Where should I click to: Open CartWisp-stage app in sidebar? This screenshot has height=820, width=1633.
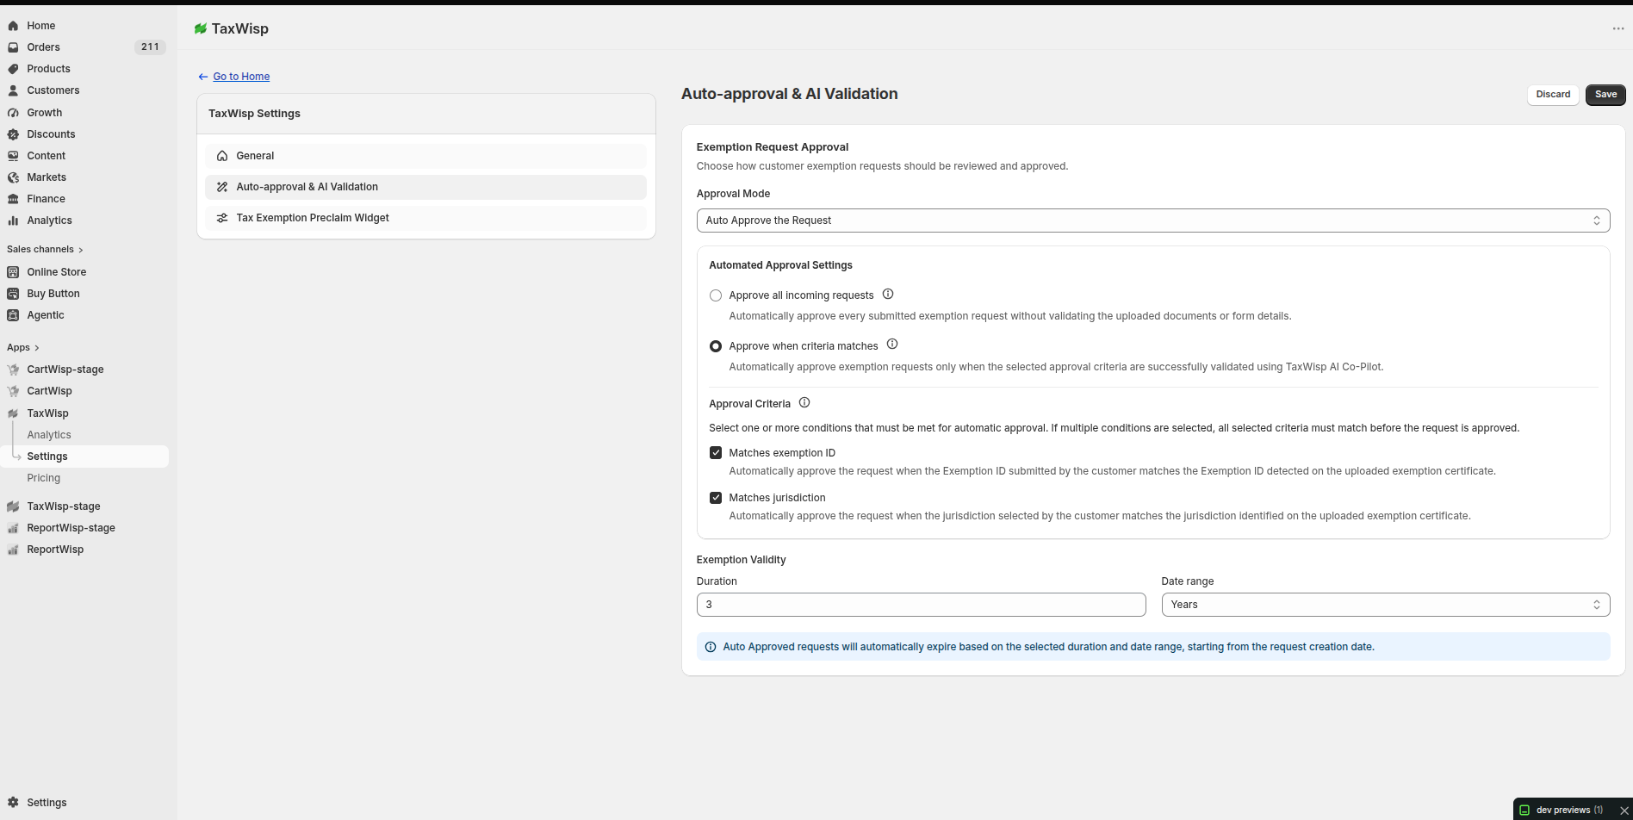click(65, 370)
